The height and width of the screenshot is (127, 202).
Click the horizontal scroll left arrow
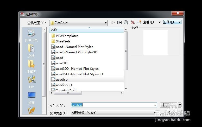[51, 93]
